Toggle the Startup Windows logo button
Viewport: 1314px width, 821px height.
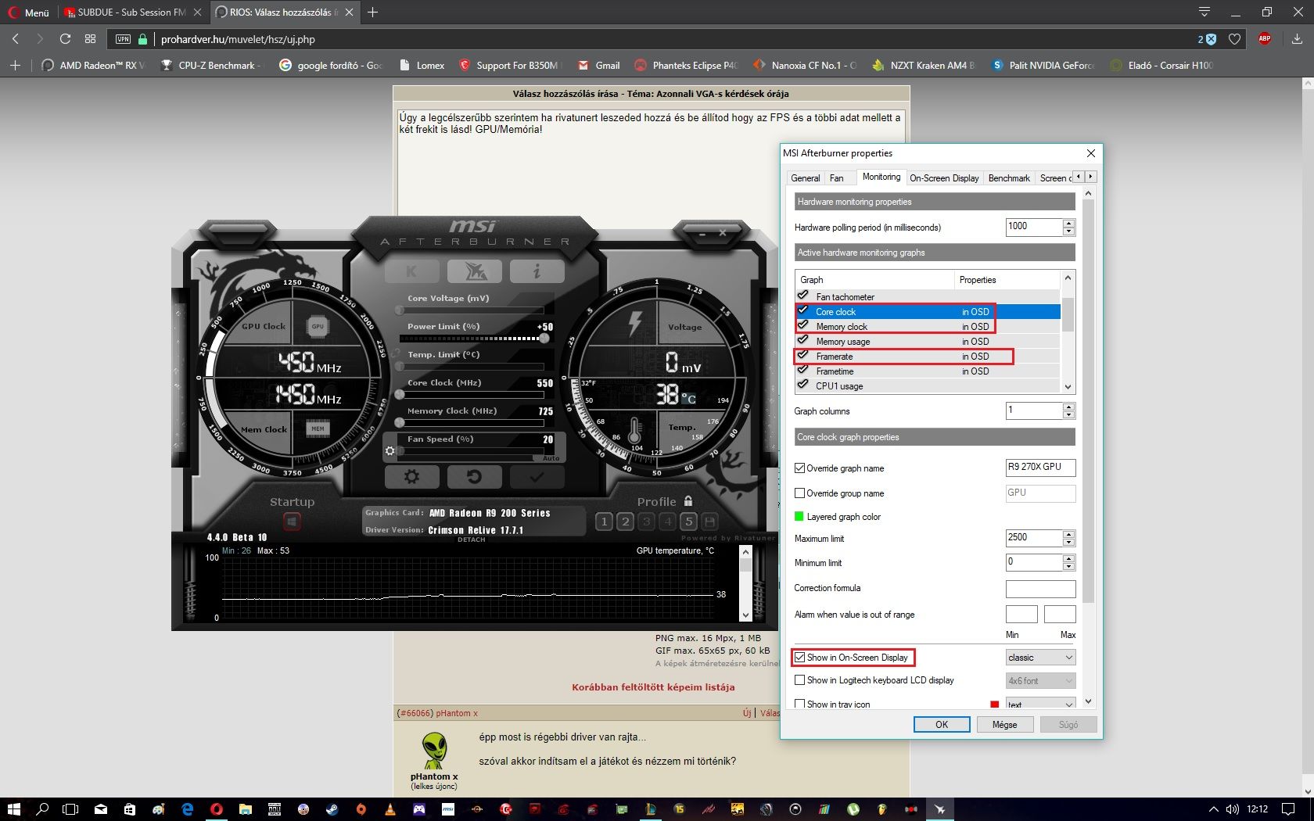click(292, 521)
